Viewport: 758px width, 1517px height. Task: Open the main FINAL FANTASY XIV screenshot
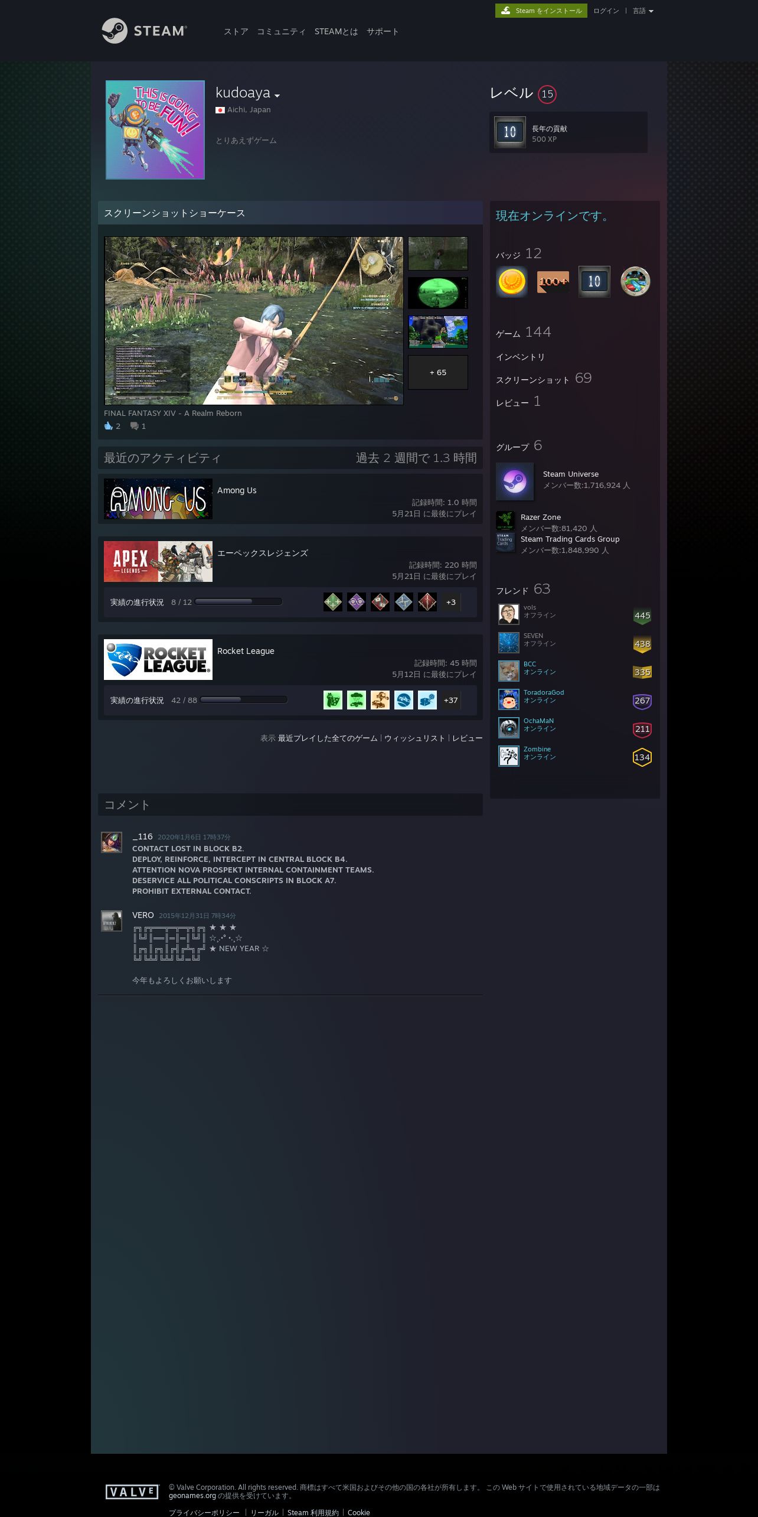(x=254, y=321)
